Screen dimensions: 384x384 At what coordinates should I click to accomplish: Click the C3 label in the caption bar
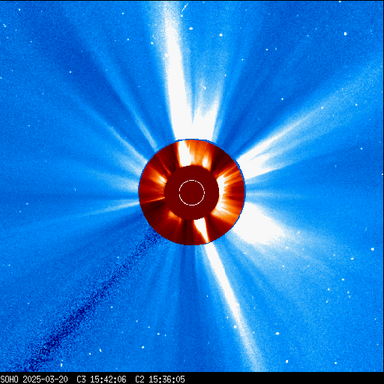point(81,379)
